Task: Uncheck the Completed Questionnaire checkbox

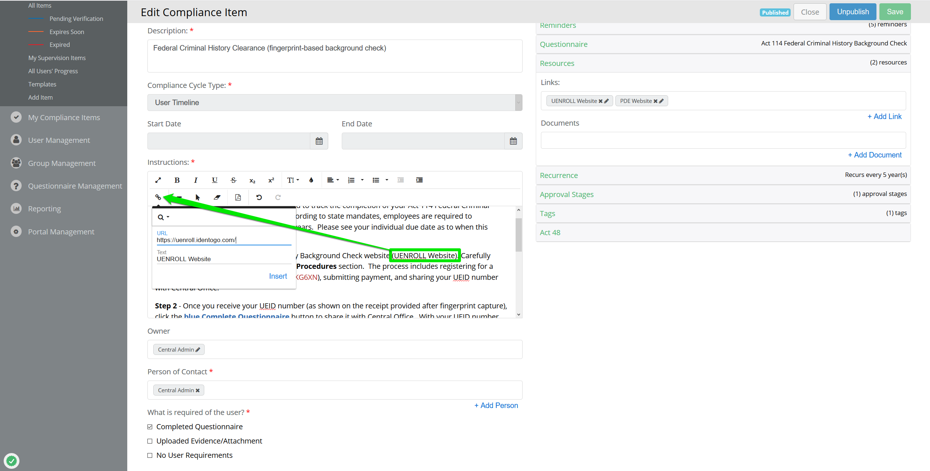Action: (150, 427)
